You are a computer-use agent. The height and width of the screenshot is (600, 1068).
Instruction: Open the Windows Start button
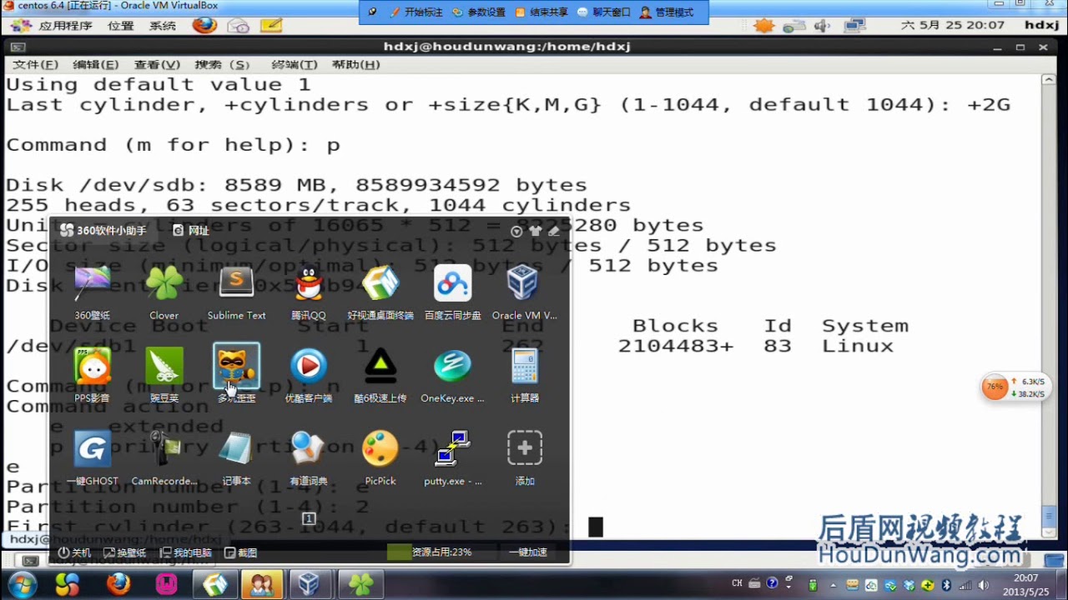pyautogui.click(x=23, y=583)
